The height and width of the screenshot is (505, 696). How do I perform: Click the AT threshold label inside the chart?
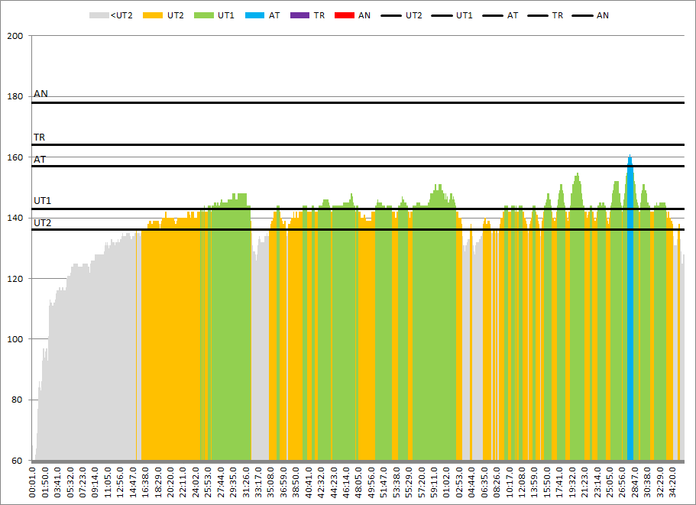(39, 159)
